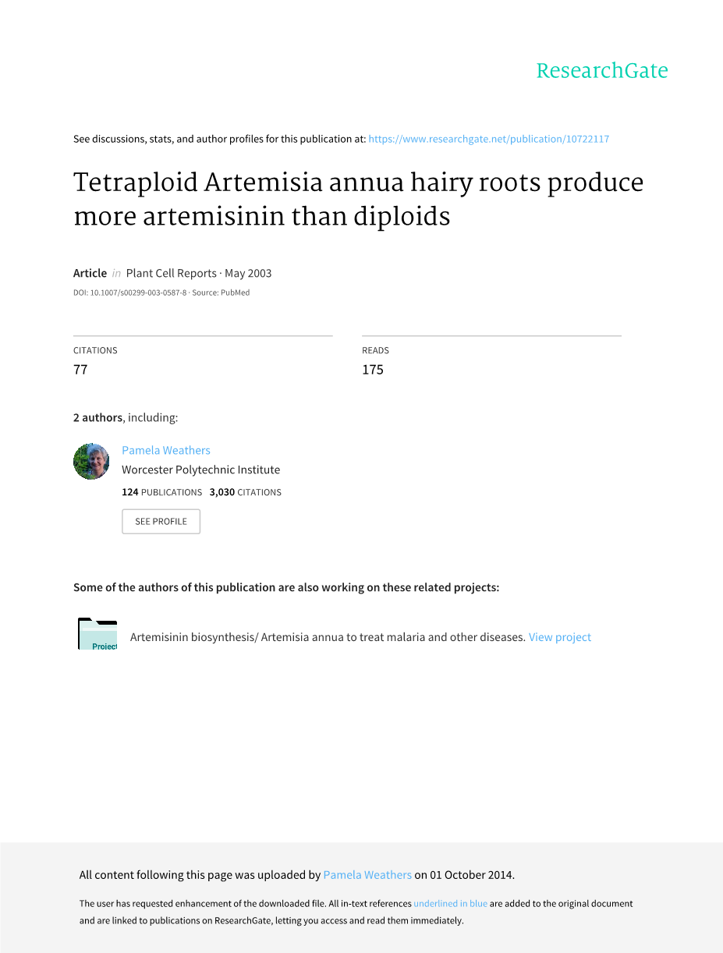
Task: Open the researchgate.net publication URL link
Action: click(488, 139)
